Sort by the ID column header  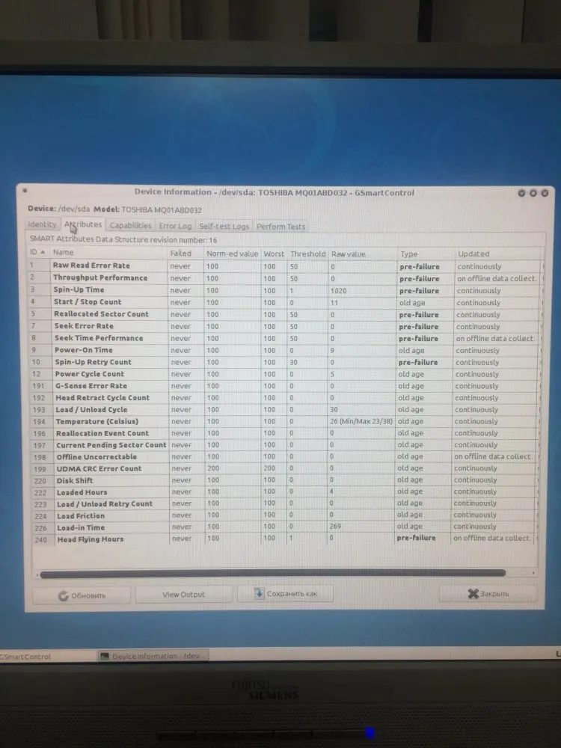37,252
